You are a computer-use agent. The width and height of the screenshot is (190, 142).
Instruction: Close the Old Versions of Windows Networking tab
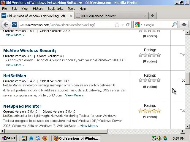pos(71,16)
